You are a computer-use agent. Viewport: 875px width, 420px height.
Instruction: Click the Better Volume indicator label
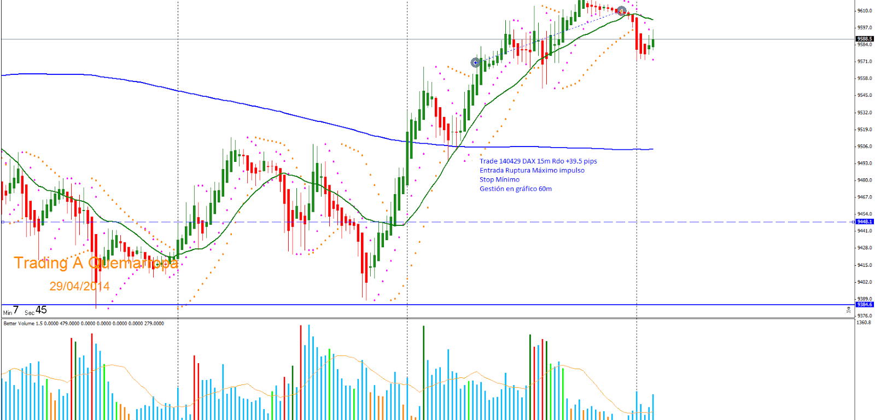pos(83,324)
